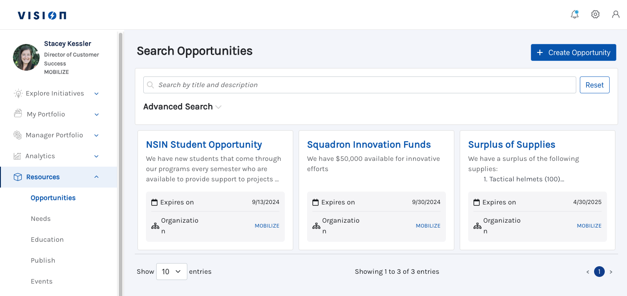Click the VISION logo

click(x=42, y=16)
